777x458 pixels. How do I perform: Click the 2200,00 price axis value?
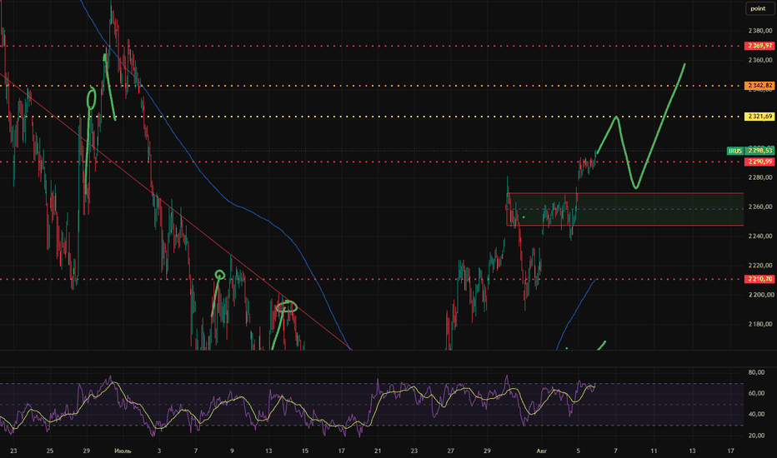tap(760, 295)
